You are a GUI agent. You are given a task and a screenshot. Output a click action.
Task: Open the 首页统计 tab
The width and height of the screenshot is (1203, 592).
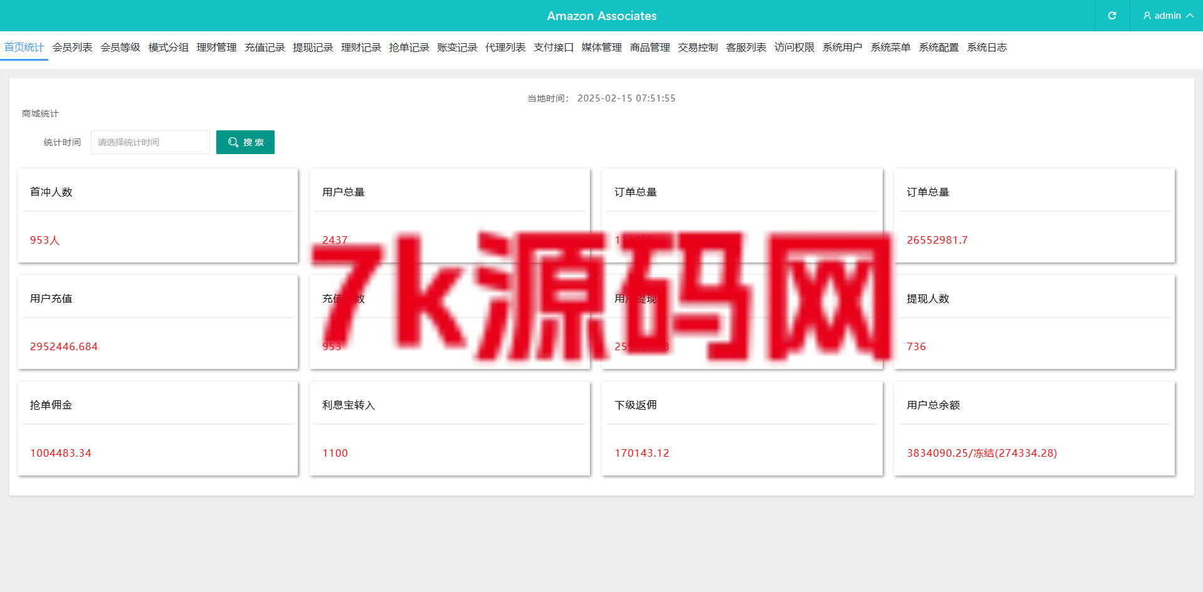(x=24, y=47)
